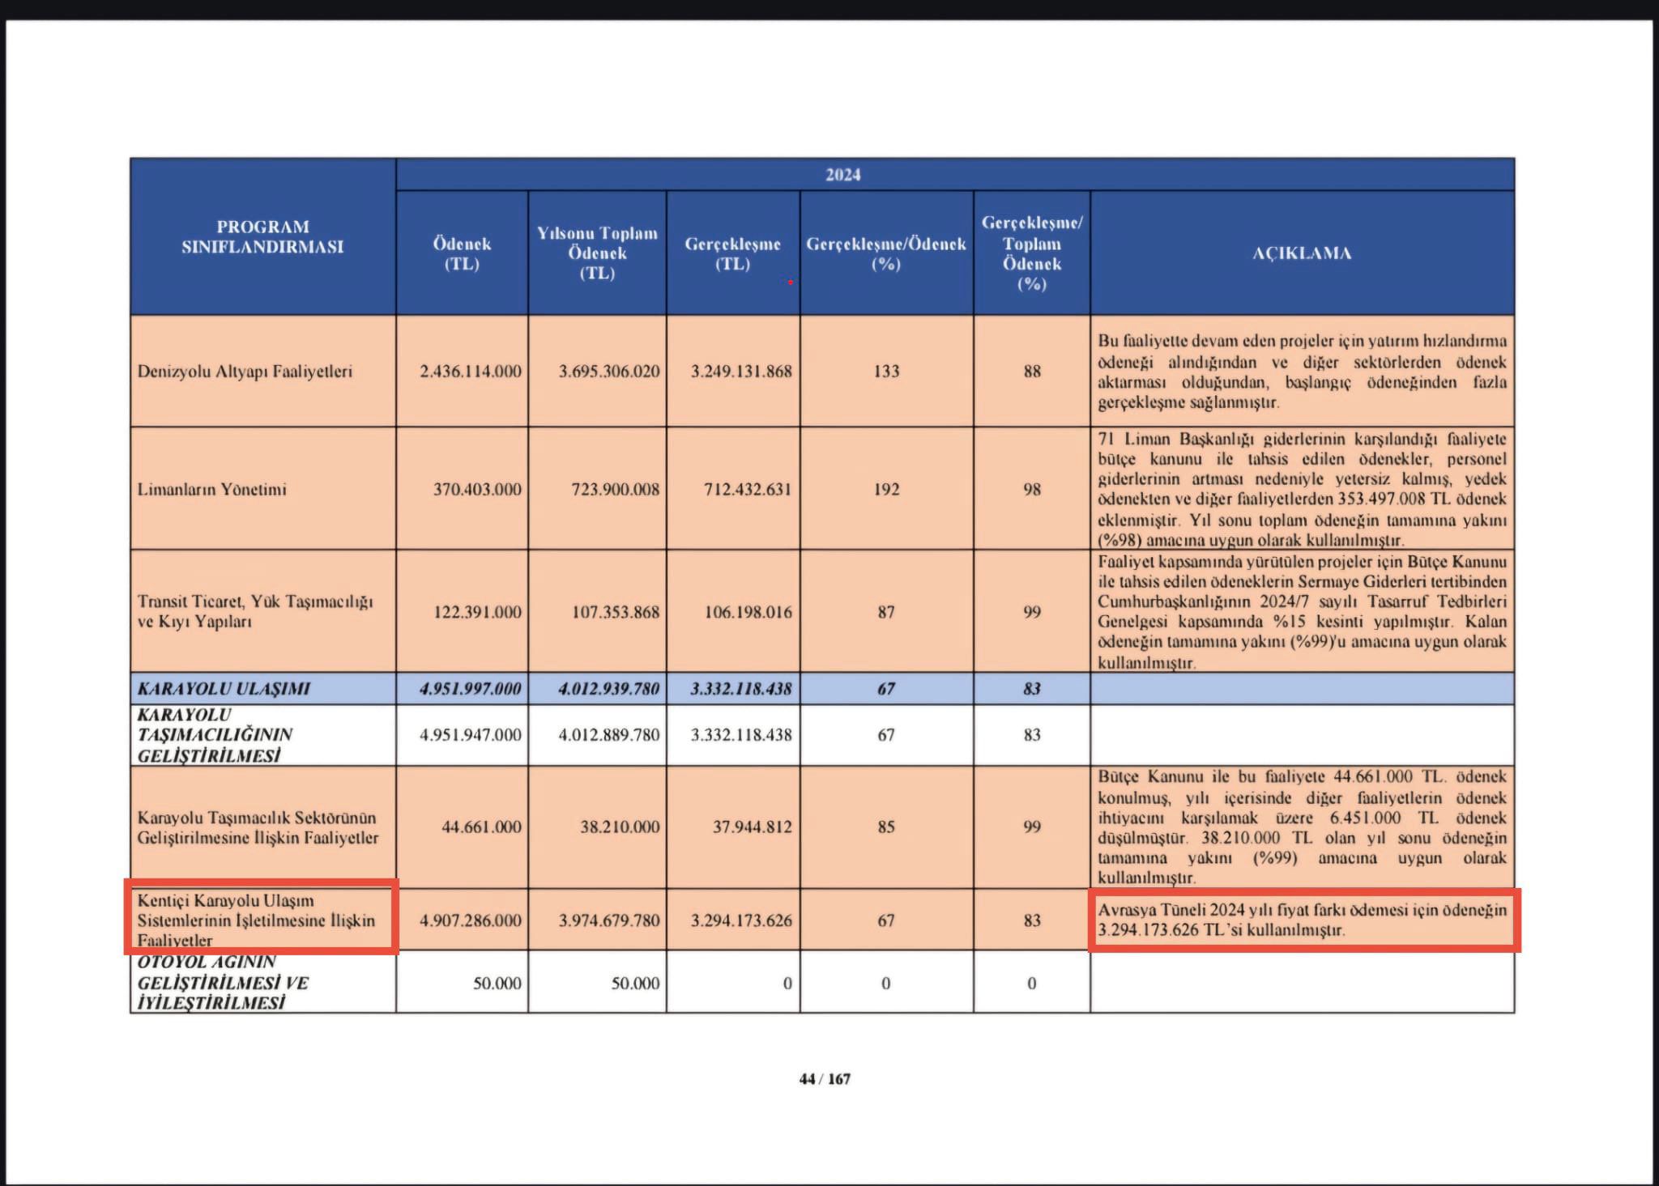Screen dimensions: 1659x1186
Task: Click the 133 percentage in Denizyolu row
Action: click(x=885, y=372)
